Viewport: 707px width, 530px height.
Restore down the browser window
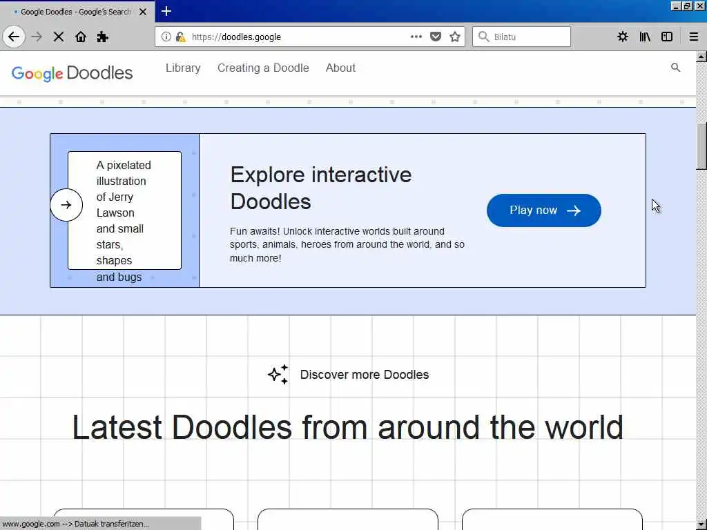click(687, 6)
